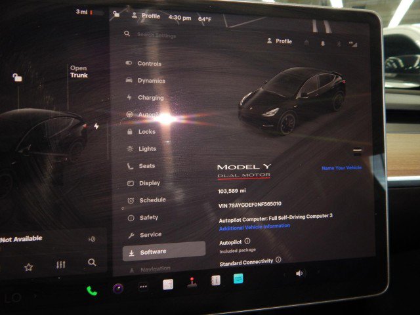This screenshot has height=315, width=420.
Task: Open the purple camera app icon
Action: pos(118,288)
